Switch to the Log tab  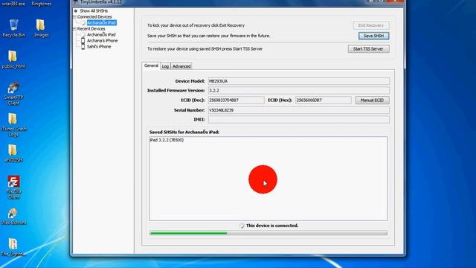(x=165, y=66)
